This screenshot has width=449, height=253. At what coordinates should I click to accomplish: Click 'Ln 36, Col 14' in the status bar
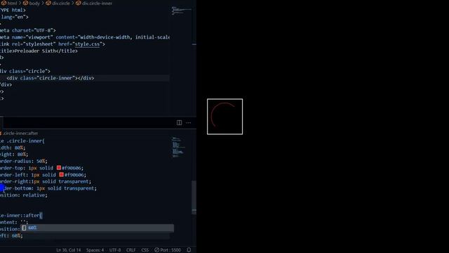[x=69, y=250]
